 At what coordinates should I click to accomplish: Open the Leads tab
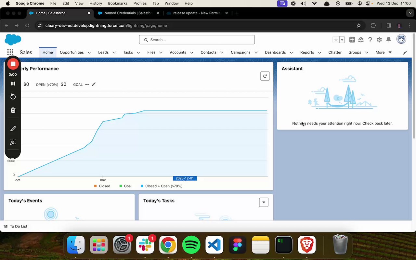(x=103, y=52)
